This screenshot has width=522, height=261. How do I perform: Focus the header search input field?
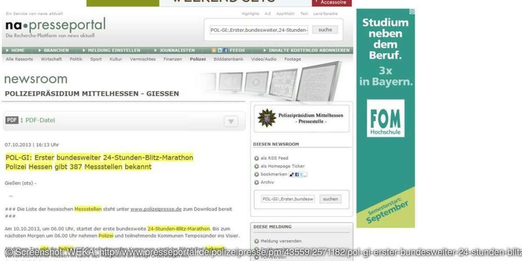259,30
